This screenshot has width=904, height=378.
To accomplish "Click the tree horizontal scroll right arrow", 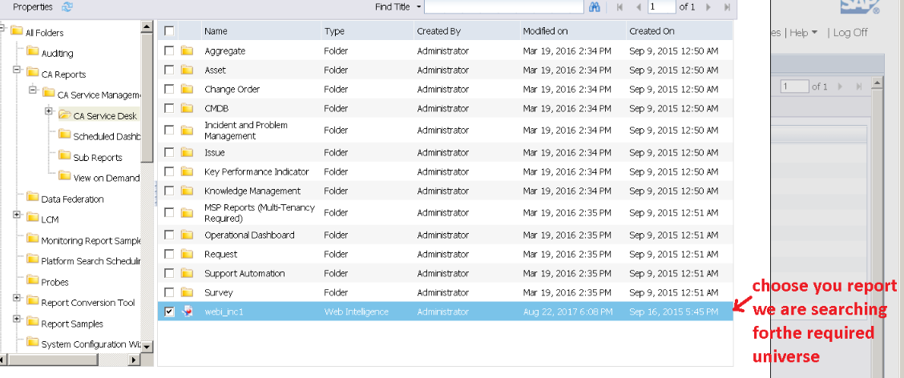I will [134, 360].
